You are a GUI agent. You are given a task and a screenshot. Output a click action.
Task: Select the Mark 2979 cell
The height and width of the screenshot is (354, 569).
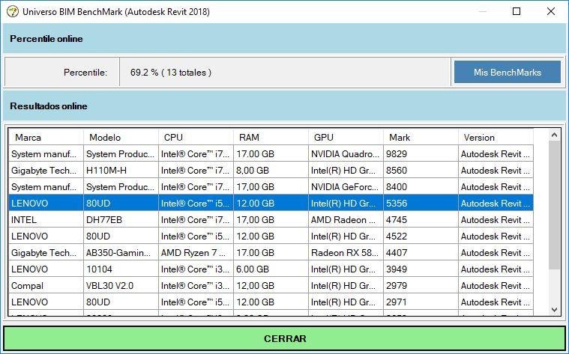[421, 285]
